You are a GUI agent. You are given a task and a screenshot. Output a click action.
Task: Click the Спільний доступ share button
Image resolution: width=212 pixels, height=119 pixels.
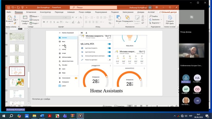click(x=168, y=12)
